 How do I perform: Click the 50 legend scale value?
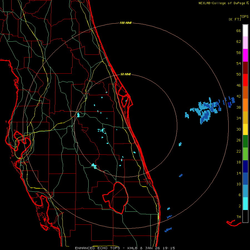point(239,74)
